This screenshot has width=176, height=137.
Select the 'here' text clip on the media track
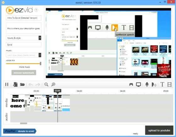click(18, 103)
